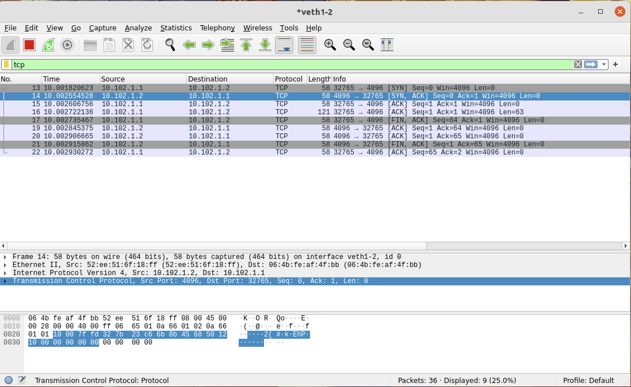This screenshot has height=387, width=631.
Task: Open the Analyze menu
Action: [138, 28]
